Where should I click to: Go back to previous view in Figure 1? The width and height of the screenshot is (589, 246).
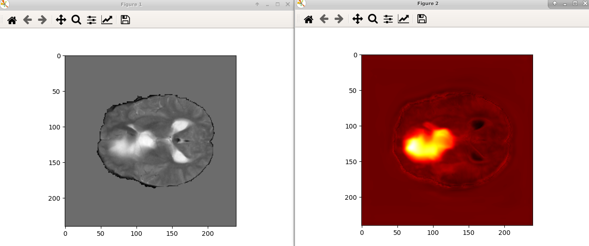coord(27,20)
